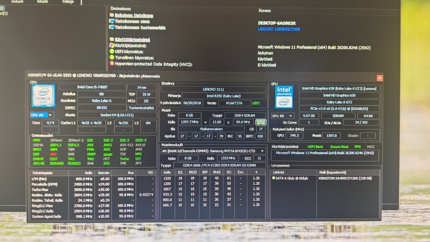Viewport: 430px width, 242px height.
Task: Click the red X icon for HVCI
Action: point(112,63)
